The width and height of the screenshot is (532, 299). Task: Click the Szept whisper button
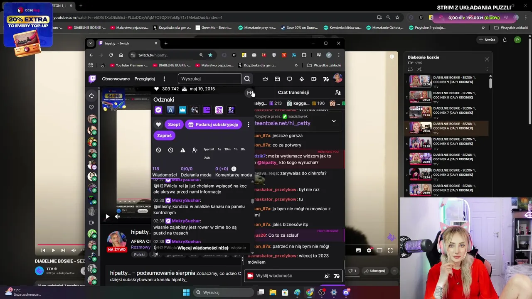pos(174,125)
